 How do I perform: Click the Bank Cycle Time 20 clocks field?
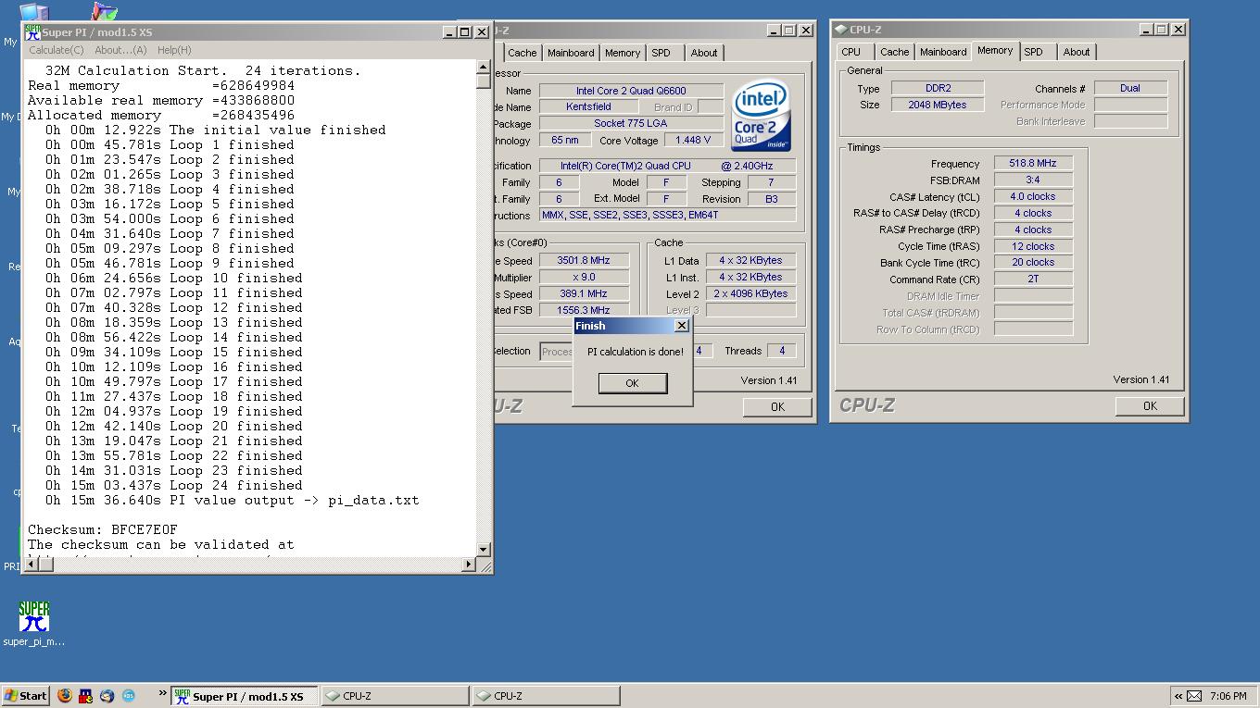1033,262
